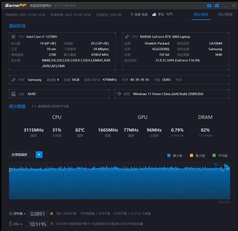
Task: Click the Intel Core i7-12700H text
Action: 42,37
